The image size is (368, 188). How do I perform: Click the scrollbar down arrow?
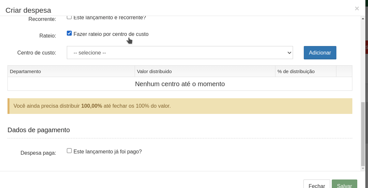click(363, 168)
